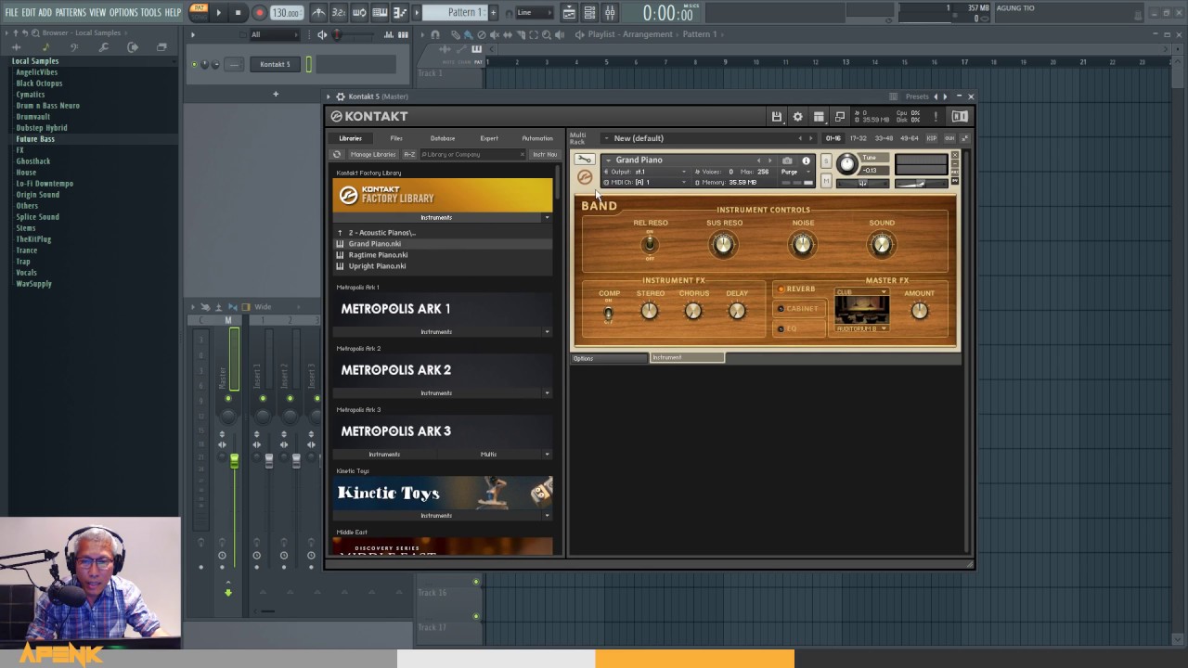
Task: Switch to the Automation tab in Kontakt
Action: pyautogui.click(x=537, y=138)
